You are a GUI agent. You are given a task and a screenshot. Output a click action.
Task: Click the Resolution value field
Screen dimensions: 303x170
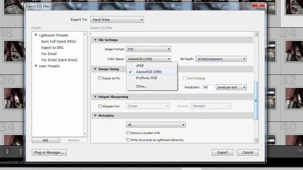[208, 87]
